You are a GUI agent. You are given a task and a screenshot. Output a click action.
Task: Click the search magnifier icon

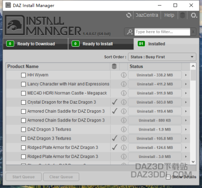[x=129, y=32]
